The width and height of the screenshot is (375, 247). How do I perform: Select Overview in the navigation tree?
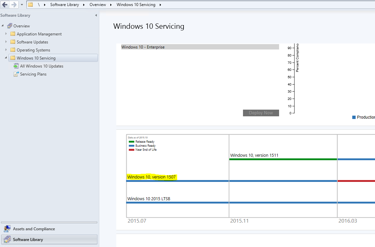pos(21,26)
